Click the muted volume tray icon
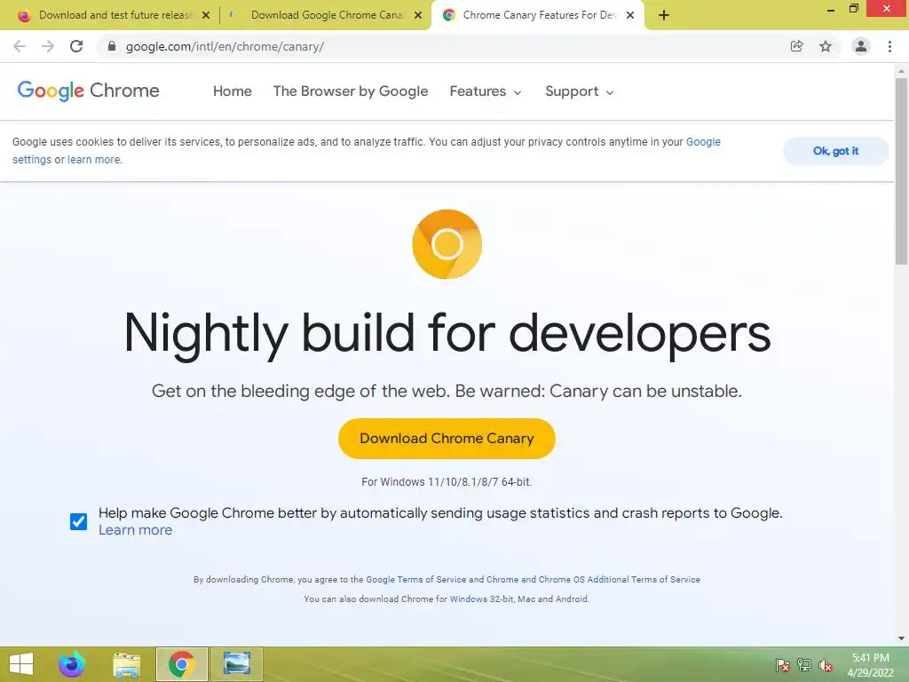Viewport: 909px width, 682px height. (826, 665)
